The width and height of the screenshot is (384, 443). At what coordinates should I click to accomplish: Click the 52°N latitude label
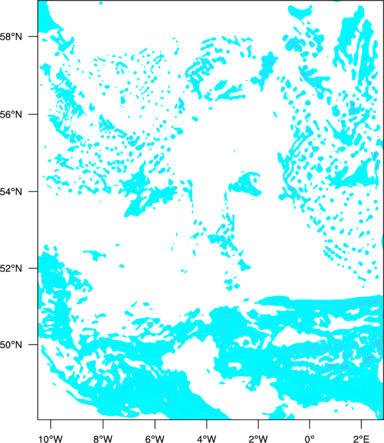[x=11, y=268]
